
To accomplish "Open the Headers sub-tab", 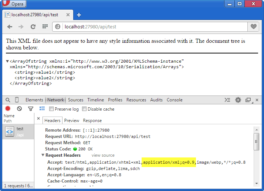I will [53, 121].
